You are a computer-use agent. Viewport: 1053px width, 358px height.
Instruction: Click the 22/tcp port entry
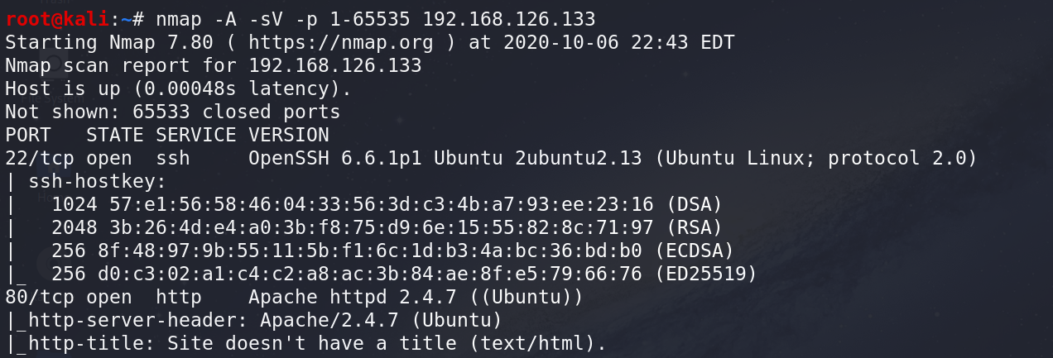[40, 157]
